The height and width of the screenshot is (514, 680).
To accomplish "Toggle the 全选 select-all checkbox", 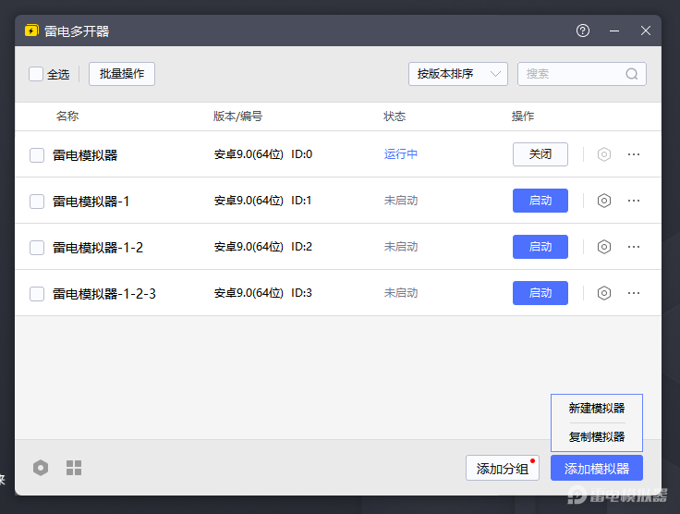I will click(36, 74).
